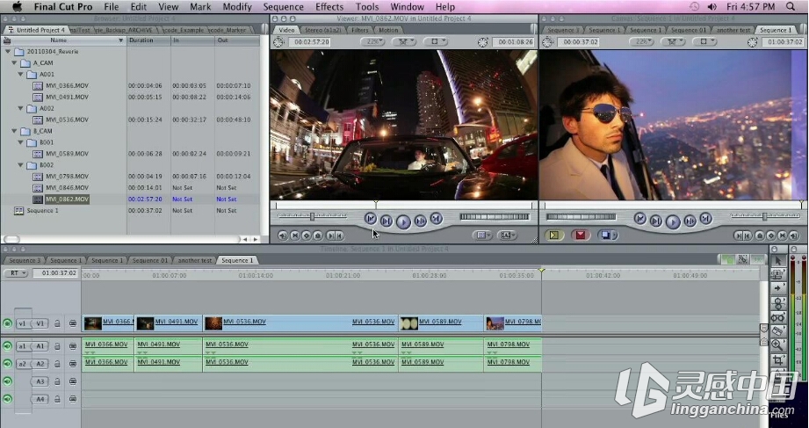Select the Razor Blade tool
809x428 pixels.
tap(777, 331)
